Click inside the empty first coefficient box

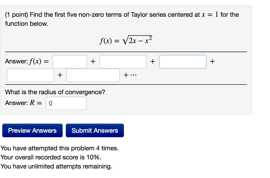70,61
